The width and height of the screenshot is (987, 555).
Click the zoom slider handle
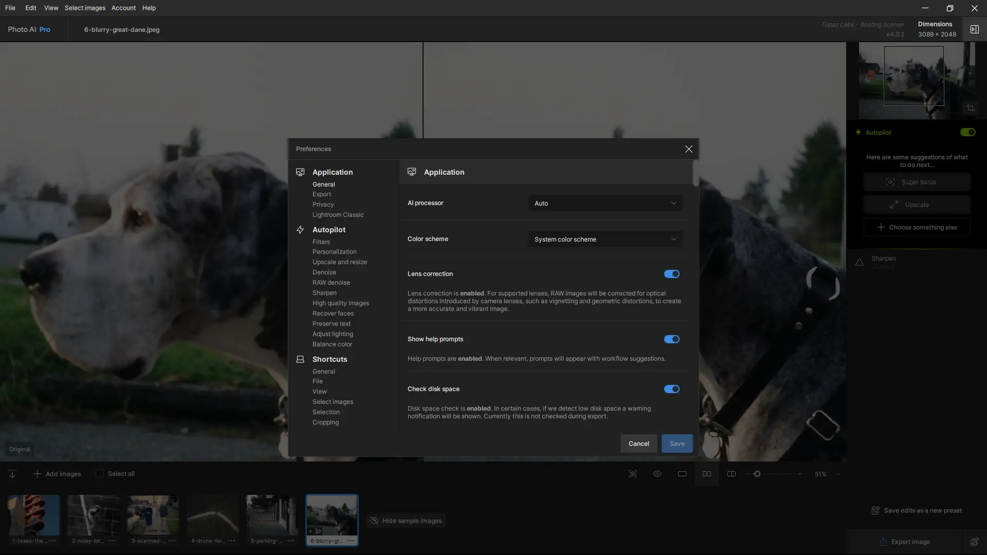(757, 474)
